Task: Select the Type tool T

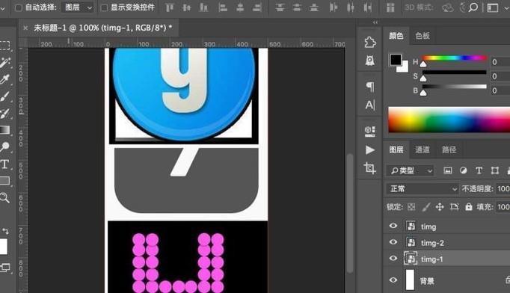Action: pos(5,164)
